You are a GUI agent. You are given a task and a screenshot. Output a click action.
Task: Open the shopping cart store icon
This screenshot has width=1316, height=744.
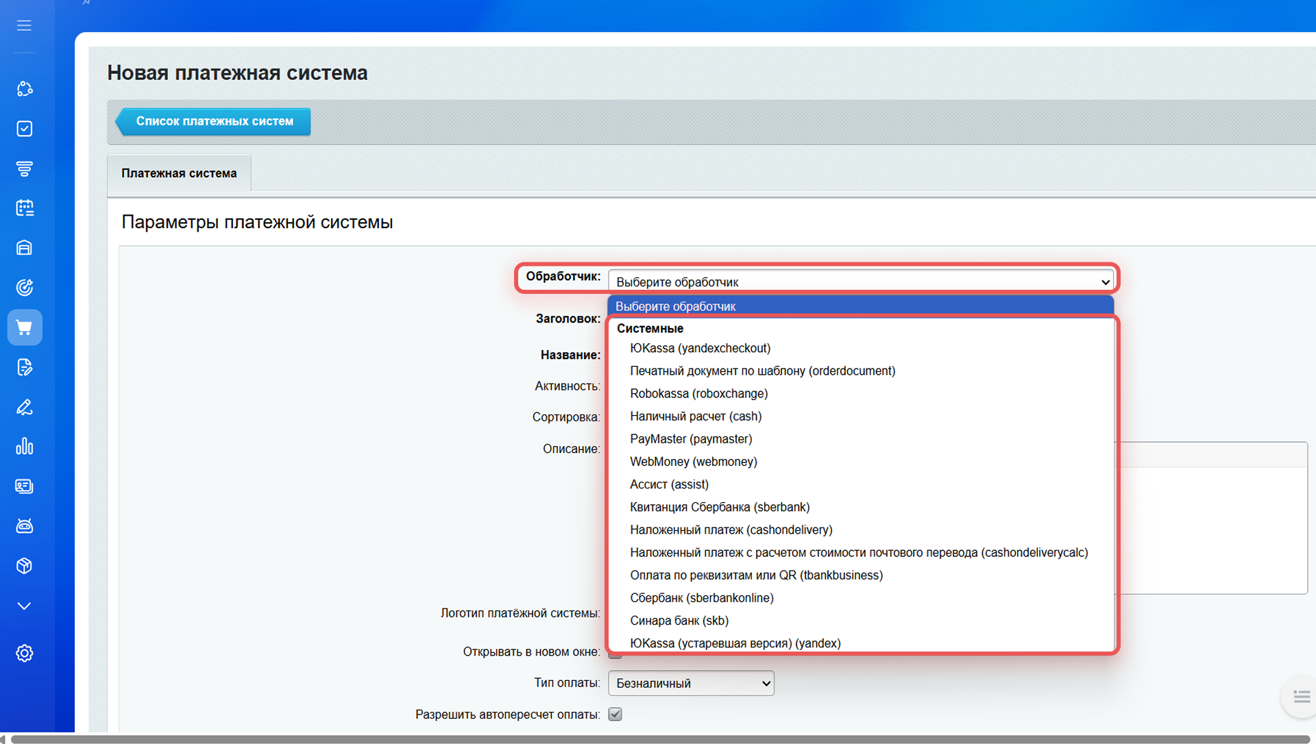pos(25,327)
